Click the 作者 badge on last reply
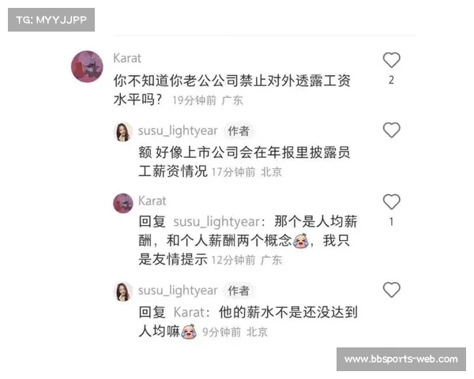The image size is (474, 379). pyautogui.click(x=239, y=291)
